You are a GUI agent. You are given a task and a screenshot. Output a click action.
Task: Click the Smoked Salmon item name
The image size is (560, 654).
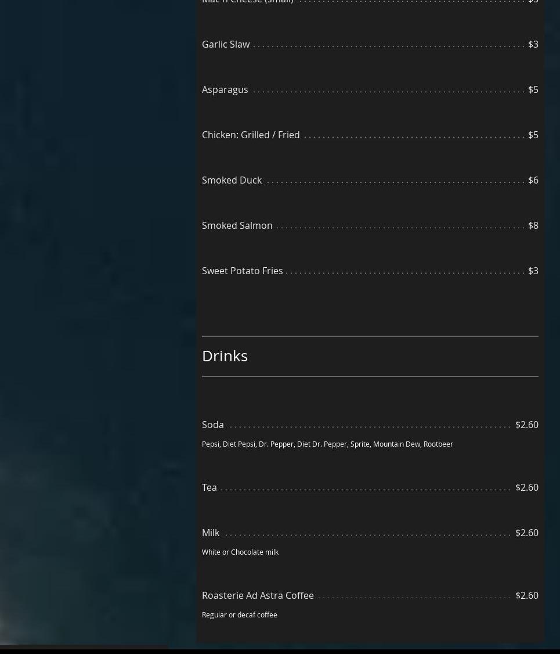click(x=237, y=225)
